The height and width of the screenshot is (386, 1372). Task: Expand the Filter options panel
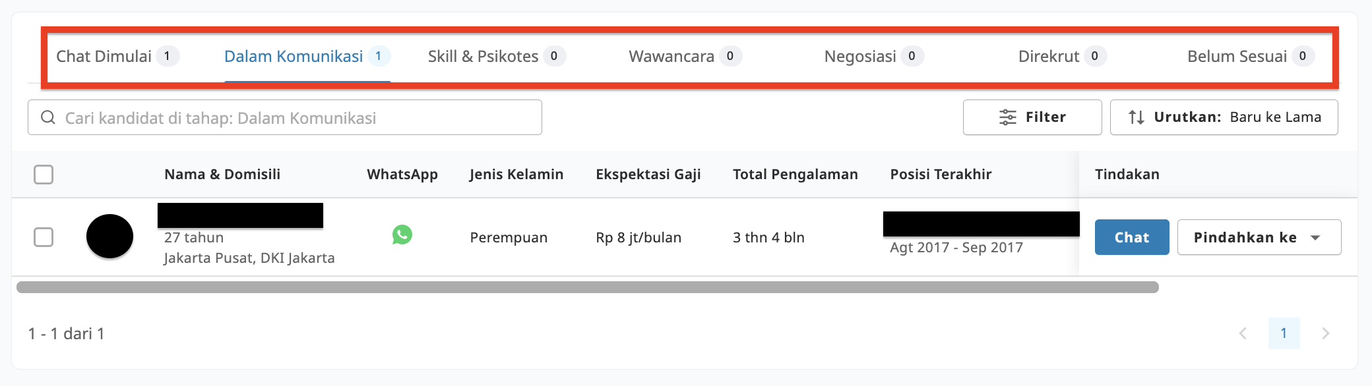1032,117
